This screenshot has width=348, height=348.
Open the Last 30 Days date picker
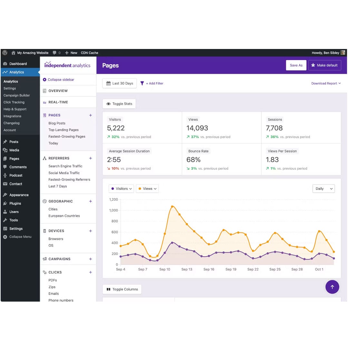(x=120, y=83)
